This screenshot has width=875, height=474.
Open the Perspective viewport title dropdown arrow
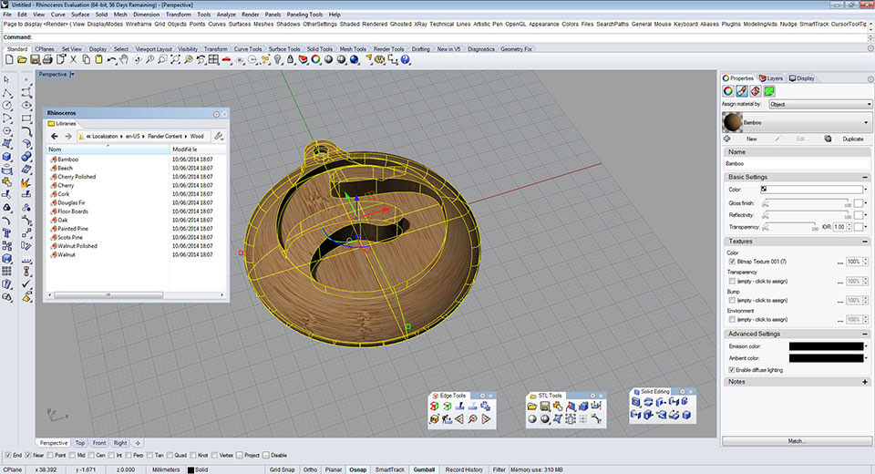coord(73,74)
